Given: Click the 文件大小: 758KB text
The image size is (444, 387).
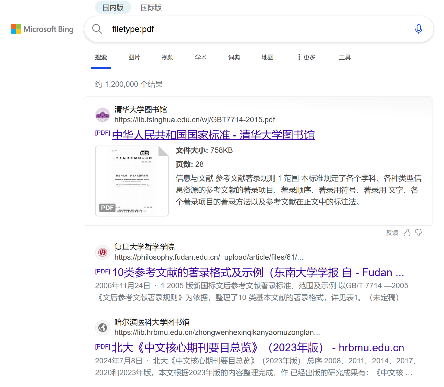Looking at the screenshot, I should click(204, 150).
